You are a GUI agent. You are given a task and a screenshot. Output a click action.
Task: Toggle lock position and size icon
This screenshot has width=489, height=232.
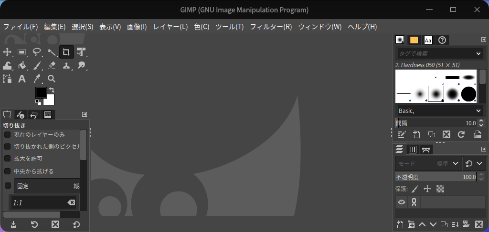(427, 189)
